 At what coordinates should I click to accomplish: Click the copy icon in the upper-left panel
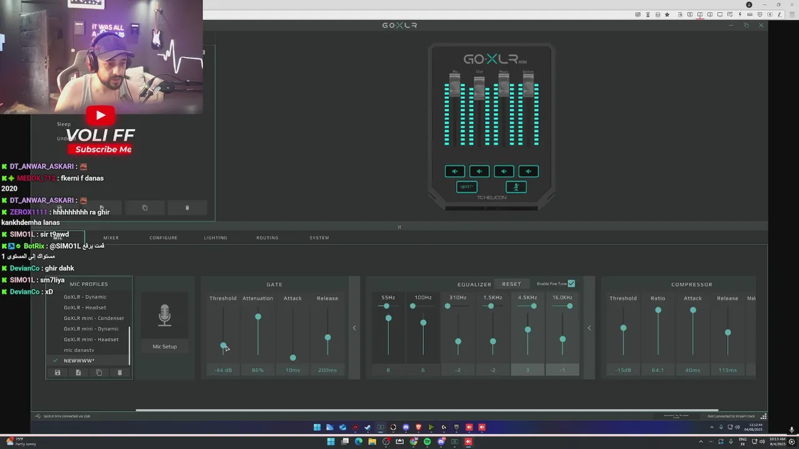point(145,208)
